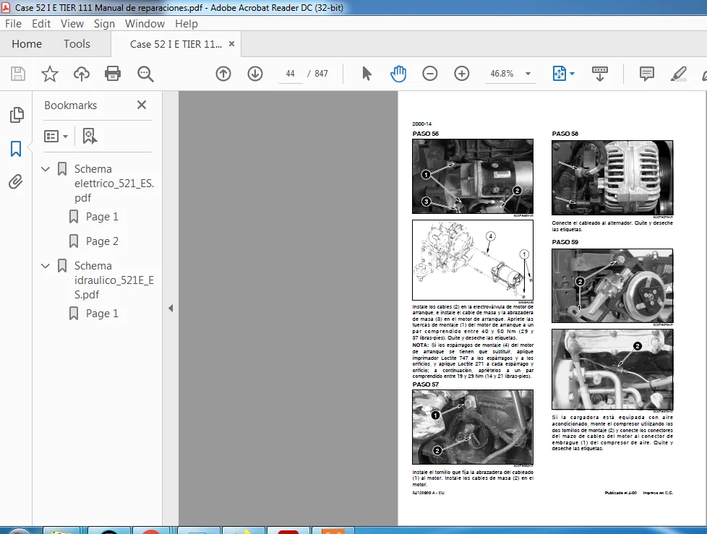Open page thumbnails panel icon

tap(16, 115)
